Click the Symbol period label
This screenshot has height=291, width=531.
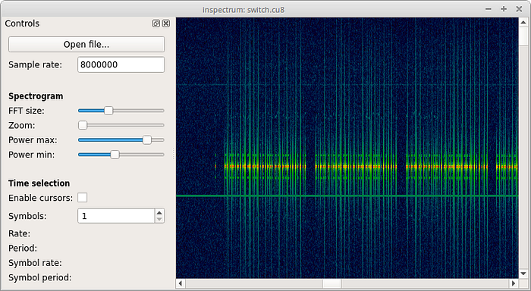[40, 277]
